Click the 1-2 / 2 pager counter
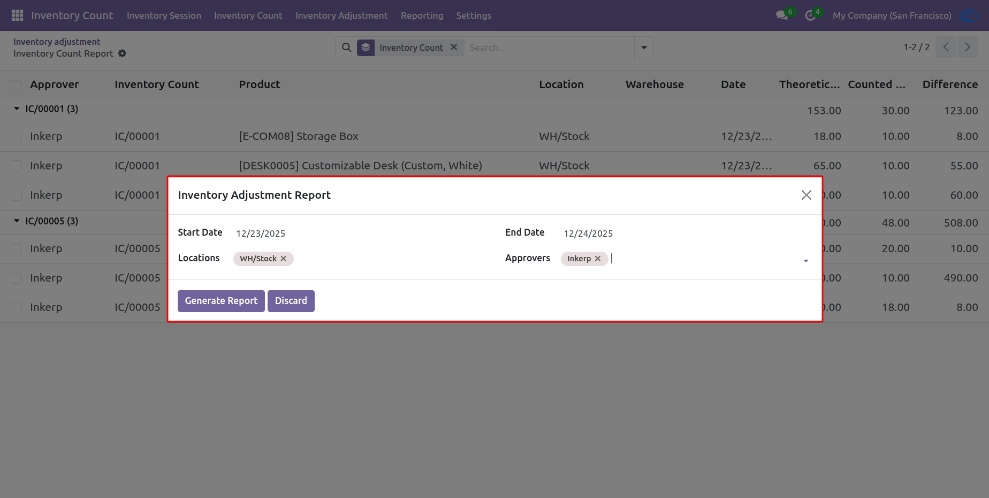 pyautogui.click(x=916, y=47)
